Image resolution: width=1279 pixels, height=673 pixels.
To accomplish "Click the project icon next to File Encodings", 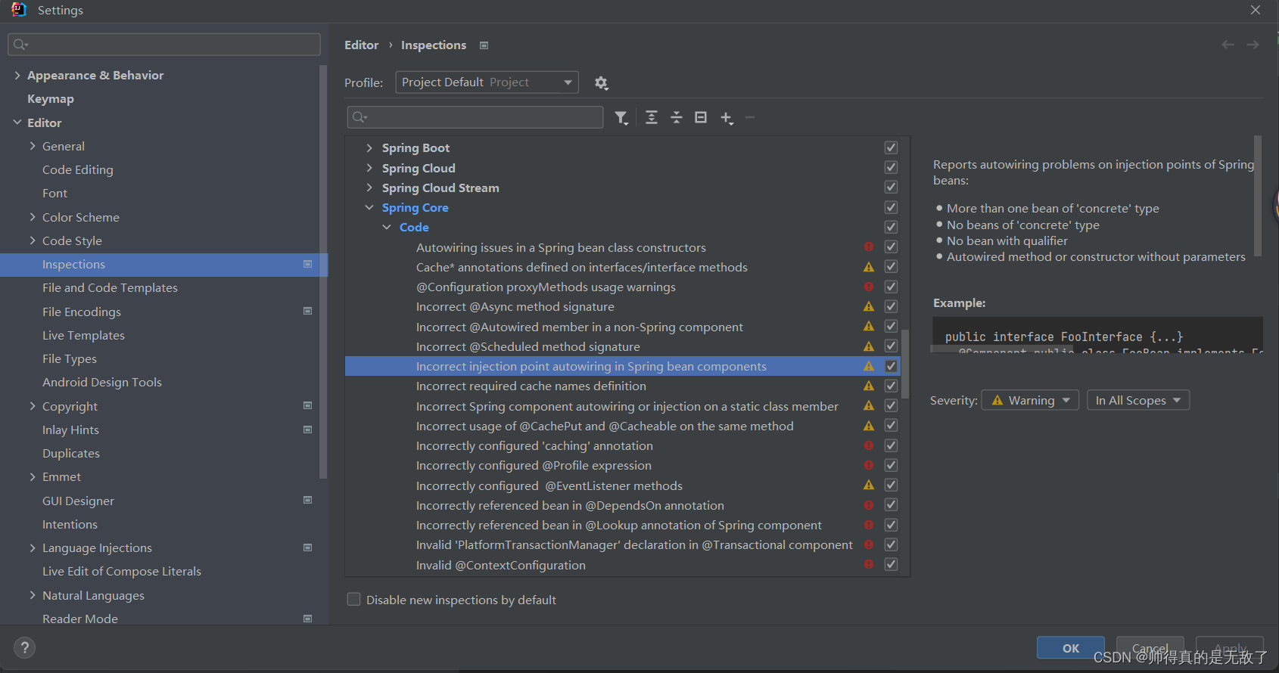I will [x=307, y=311].
